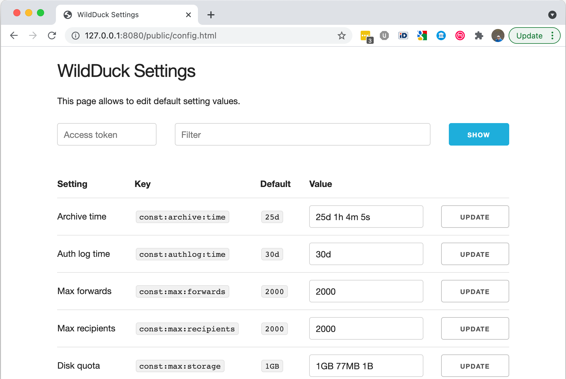Screen dimensions: 566x379
Task: Click the Access token input field
Action: pos(107,134)
